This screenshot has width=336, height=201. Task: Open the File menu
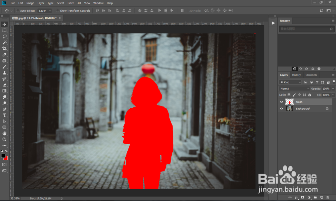pyautogui.click(x=13, y=3)
